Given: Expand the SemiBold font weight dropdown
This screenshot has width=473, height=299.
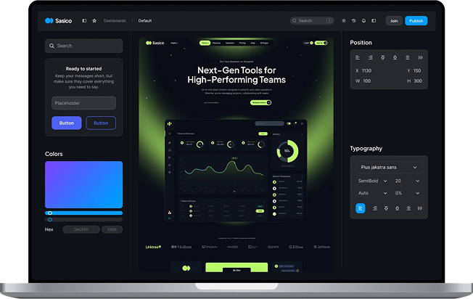Looking at the screenshot, I should [x=371, y=181].
